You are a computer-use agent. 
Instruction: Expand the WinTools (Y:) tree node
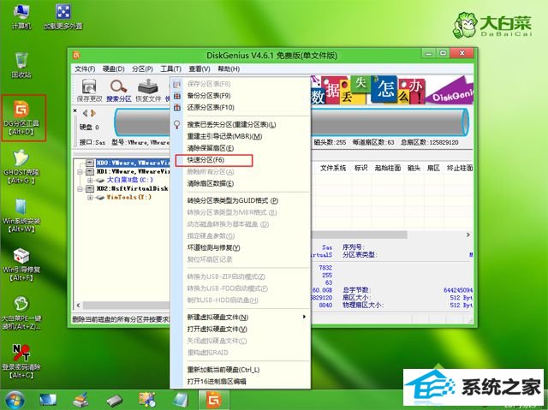coord(90,198)
